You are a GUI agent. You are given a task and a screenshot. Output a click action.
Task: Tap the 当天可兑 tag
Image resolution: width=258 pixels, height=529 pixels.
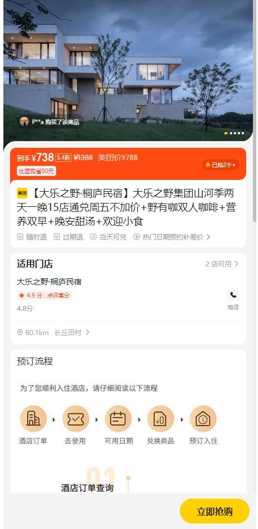pyautogui.click(x=108, y=237)
